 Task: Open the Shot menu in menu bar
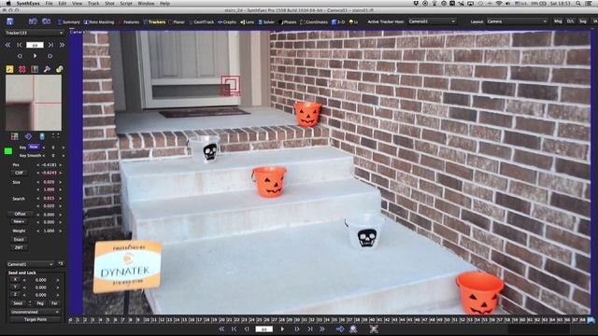(x=109, y=4)
